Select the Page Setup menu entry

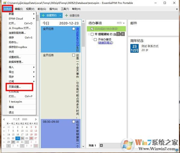coord(19,87)
